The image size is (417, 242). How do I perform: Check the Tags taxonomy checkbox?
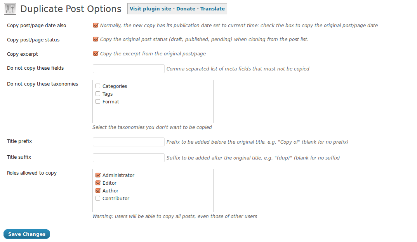(x=98, y=94)
